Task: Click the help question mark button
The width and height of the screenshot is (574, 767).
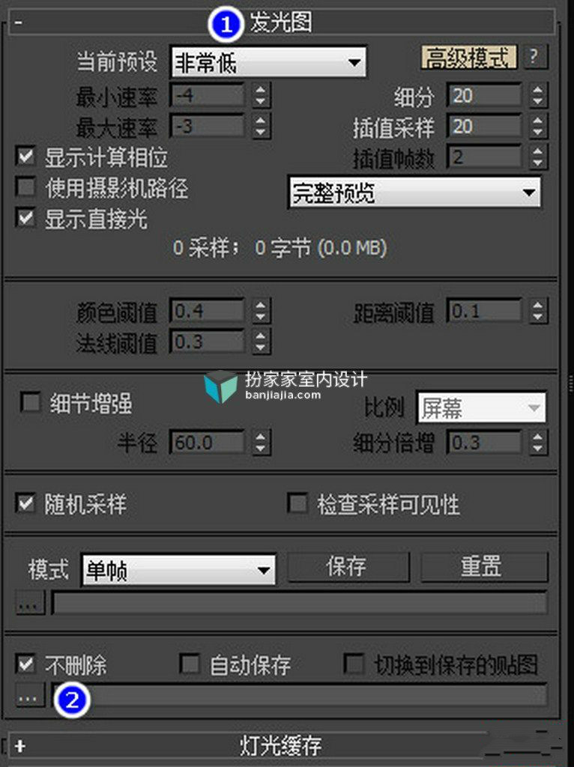Action: pos(535,57)
